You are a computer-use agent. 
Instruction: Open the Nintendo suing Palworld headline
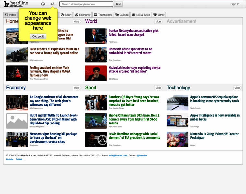(215, 136)
